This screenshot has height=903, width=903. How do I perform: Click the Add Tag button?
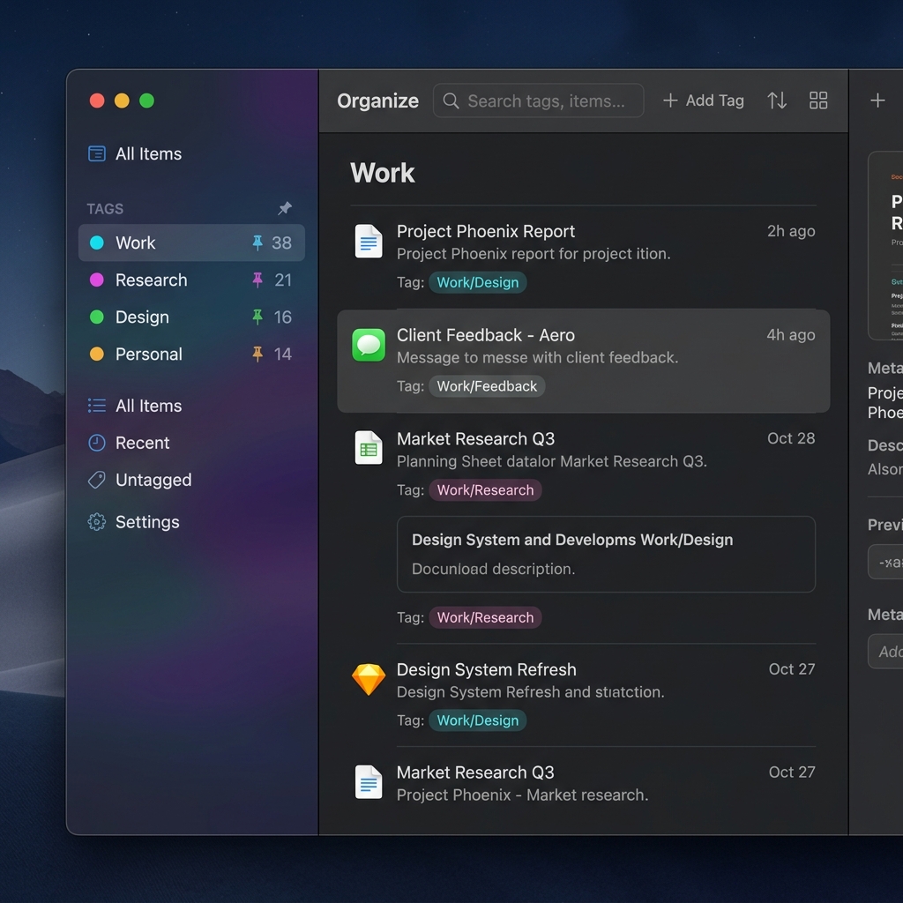click(x=704, y=101)
